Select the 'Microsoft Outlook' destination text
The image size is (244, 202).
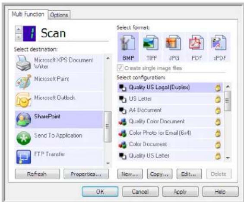point(54,98)
